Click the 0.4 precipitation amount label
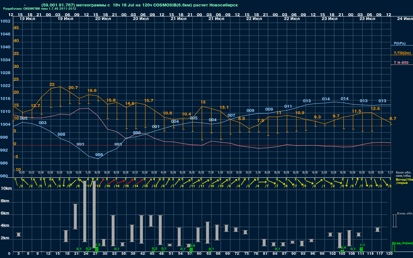 point(343,248)
